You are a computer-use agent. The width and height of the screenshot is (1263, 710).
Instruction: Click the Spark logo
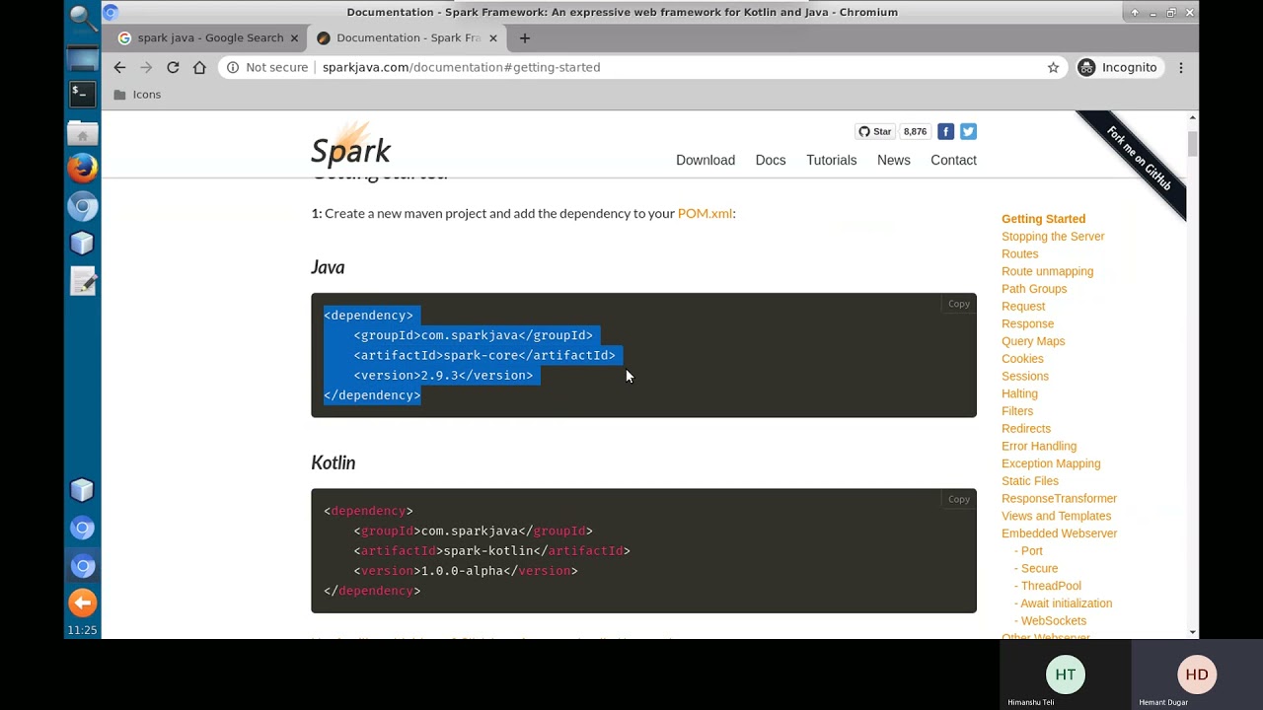(x=351, y=144)
